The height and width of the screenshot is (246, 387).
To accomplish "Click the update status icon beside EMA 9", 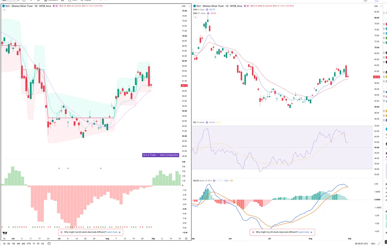I will click(207, 10).
